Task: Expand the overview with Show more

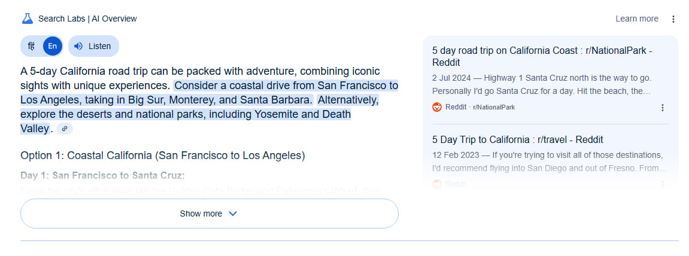Action: [x=209, y=214]
